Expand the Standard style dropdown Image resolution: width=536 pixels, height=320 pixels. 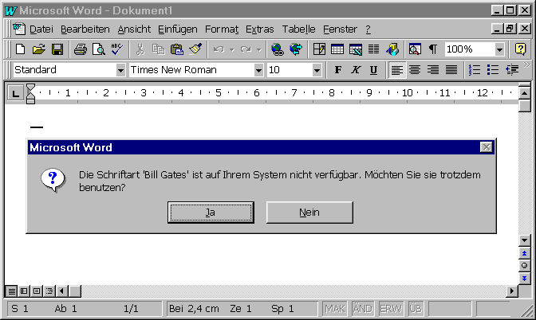coord(120,70)
